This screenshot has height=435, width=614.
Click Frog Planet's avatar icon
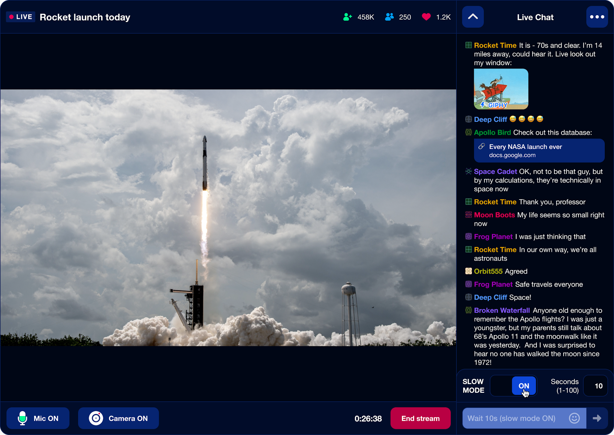(x=468, y=236)
